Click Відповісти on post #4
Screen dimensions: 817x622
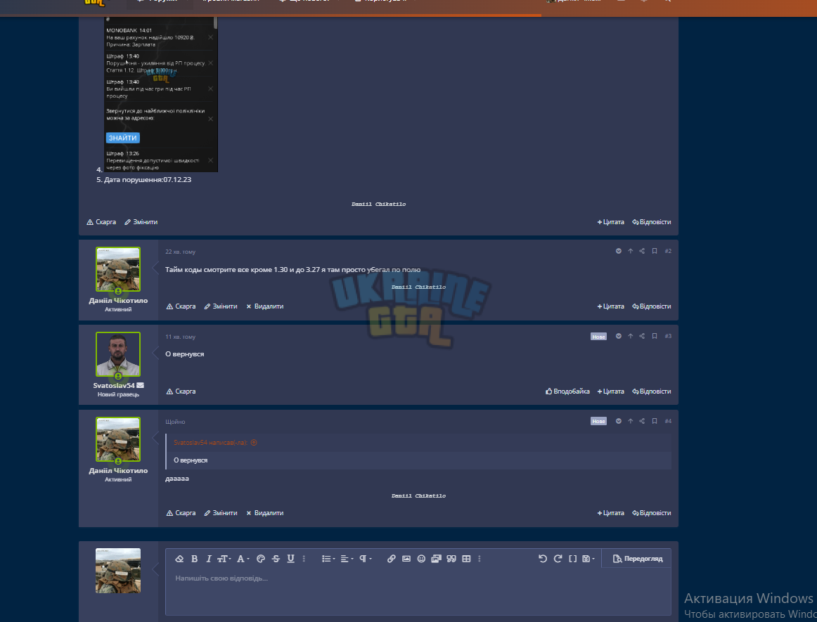tap(651, 513)
